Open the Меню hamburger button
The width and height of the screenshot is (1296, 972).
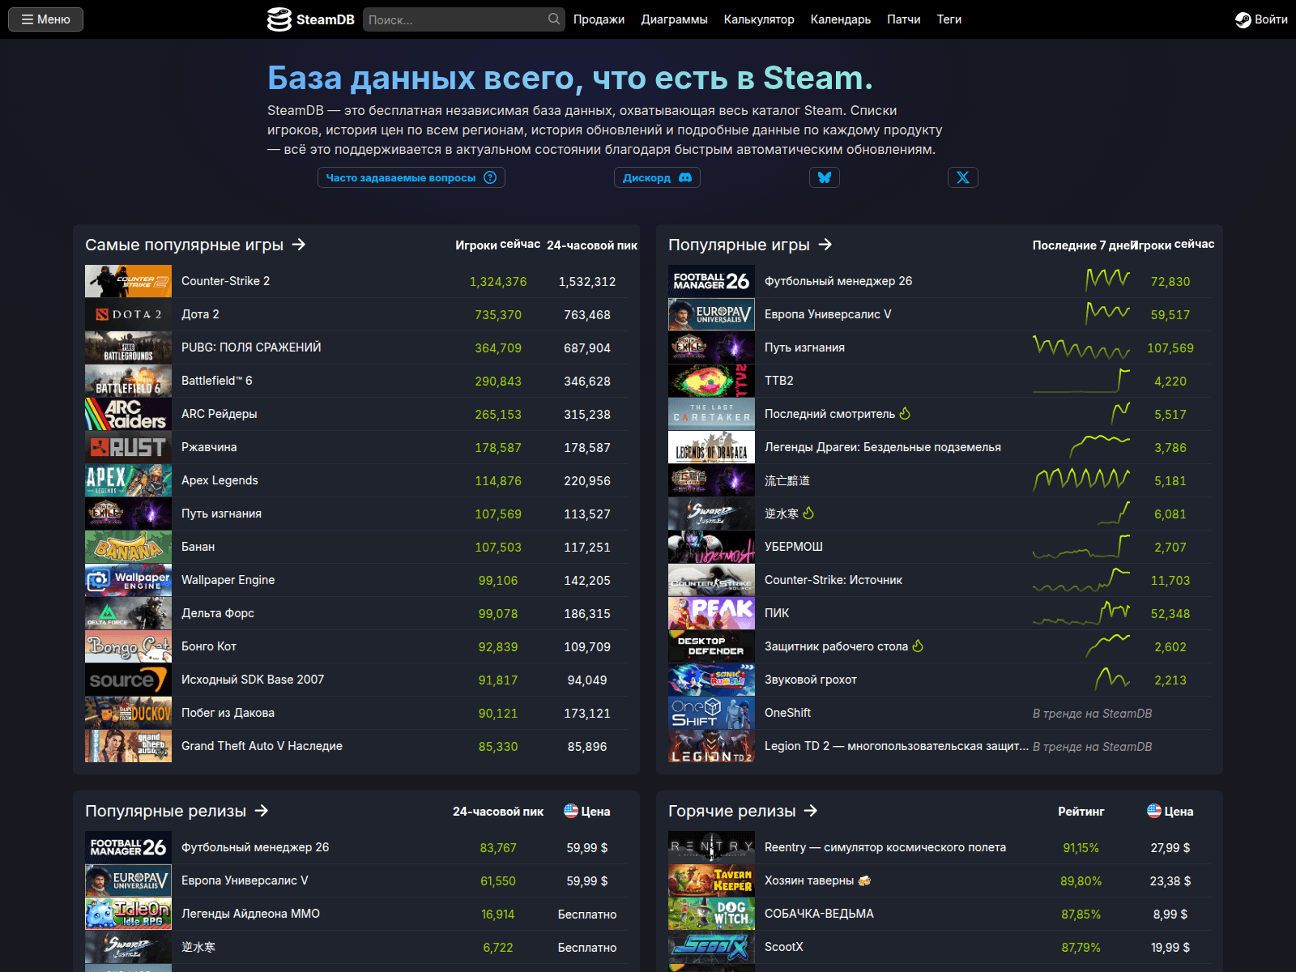click(46, 19)
